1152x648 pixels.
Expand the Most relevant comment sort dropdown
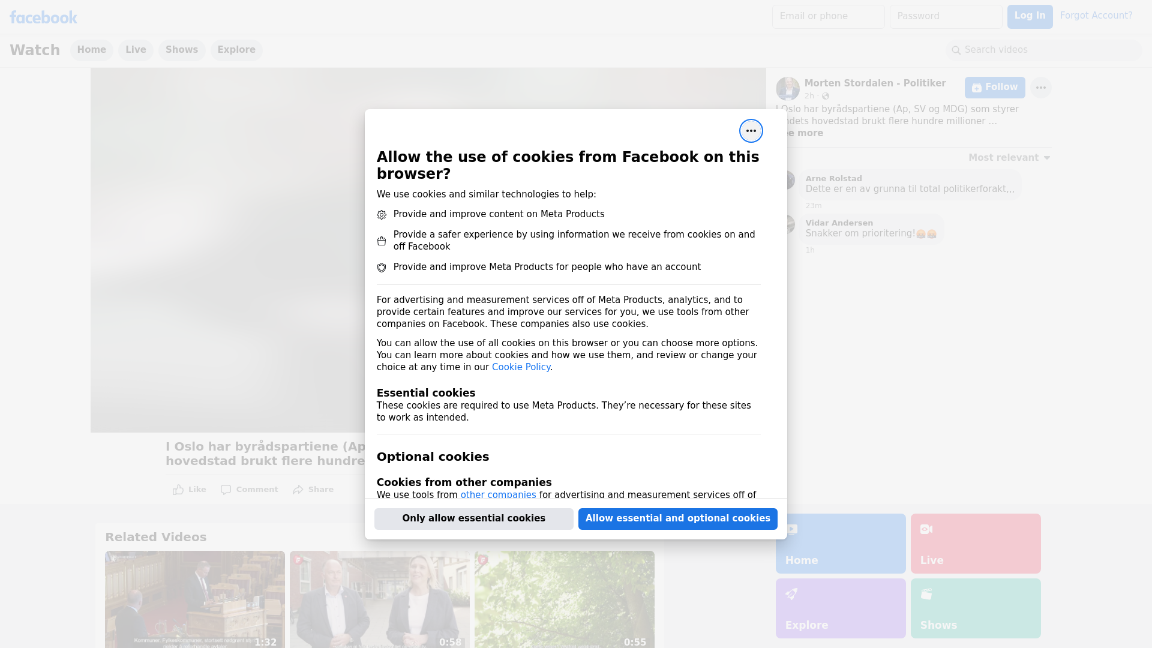pos(1009,158)
